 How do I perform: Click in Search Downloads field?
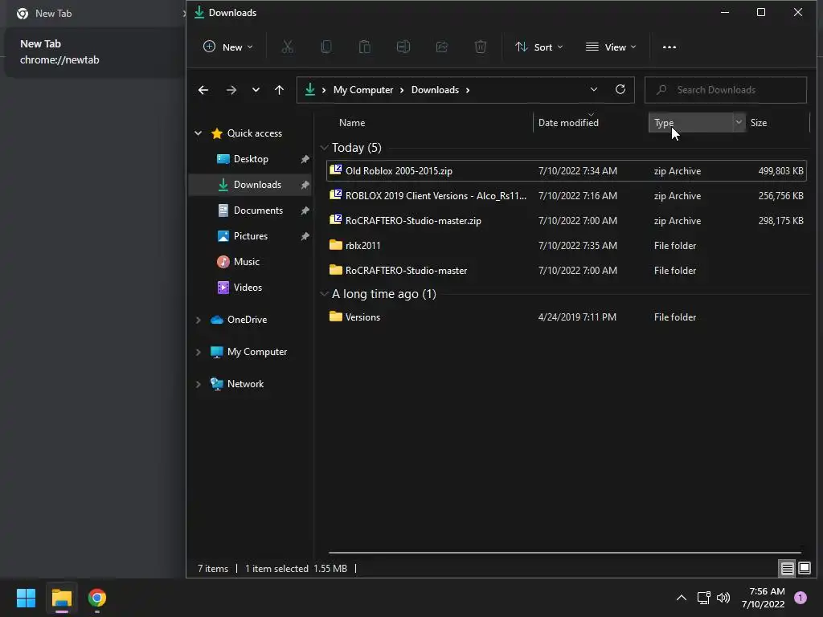click(726, 90)
